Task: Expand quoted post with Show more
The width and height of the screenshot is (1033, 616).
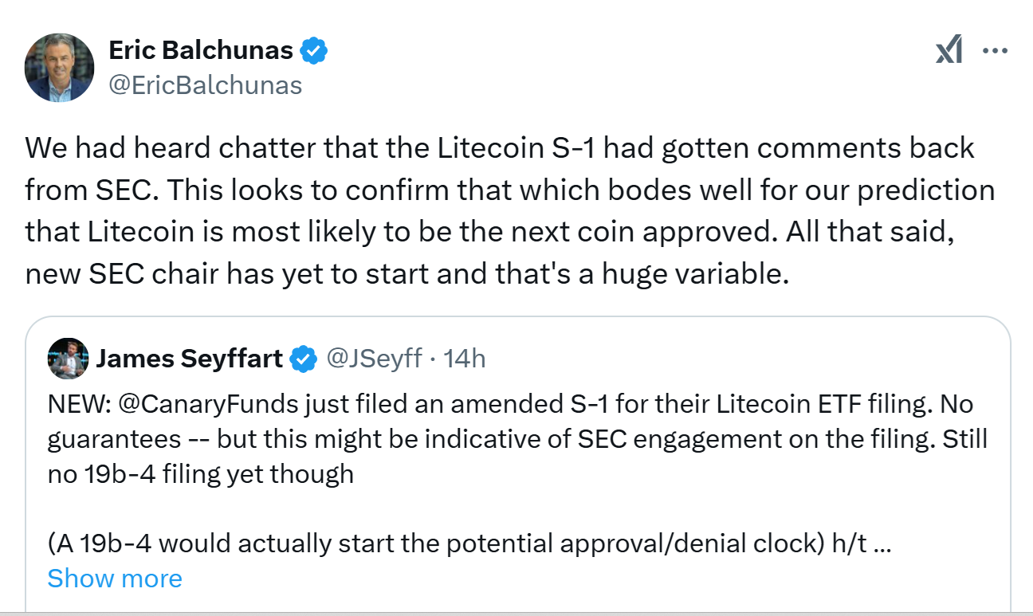Action: click(115, 578)
